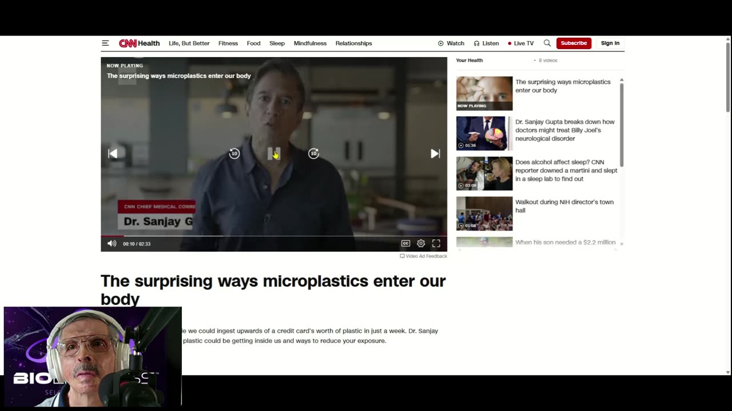The width and height of the screenshot is (732, 411).
Task: Go to Sleep section
Action: 277,43
